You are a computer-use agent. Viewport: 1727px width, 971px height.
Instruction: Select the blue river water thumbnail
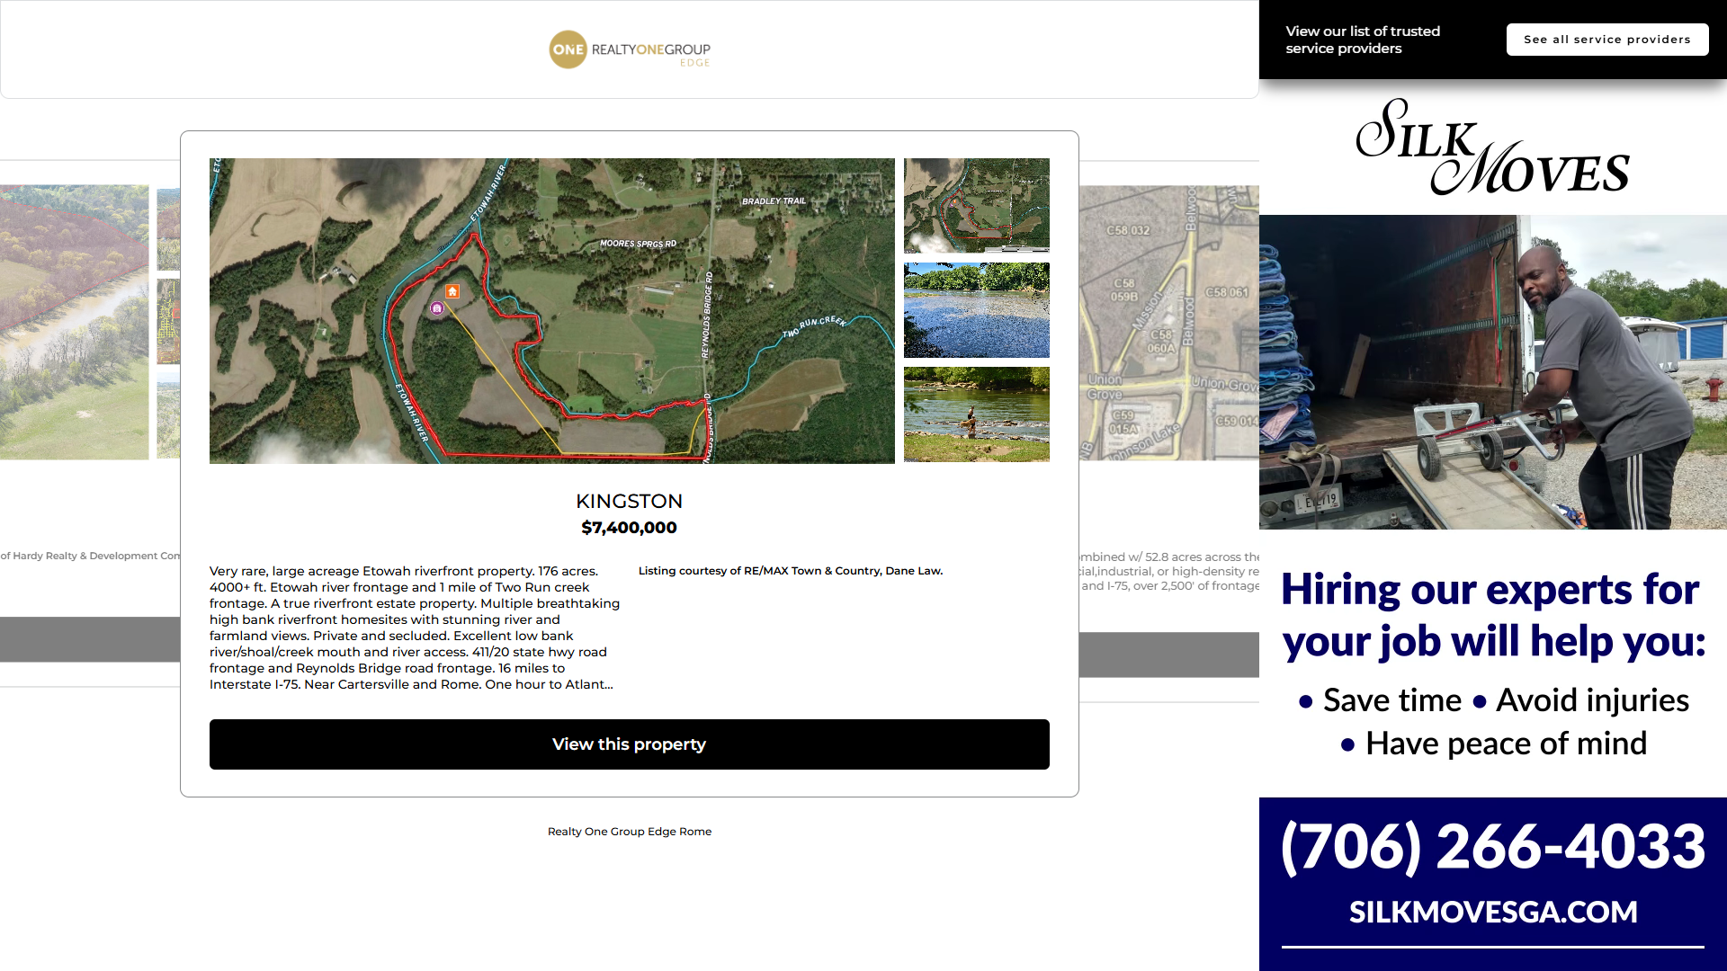[x=976, y=310]
